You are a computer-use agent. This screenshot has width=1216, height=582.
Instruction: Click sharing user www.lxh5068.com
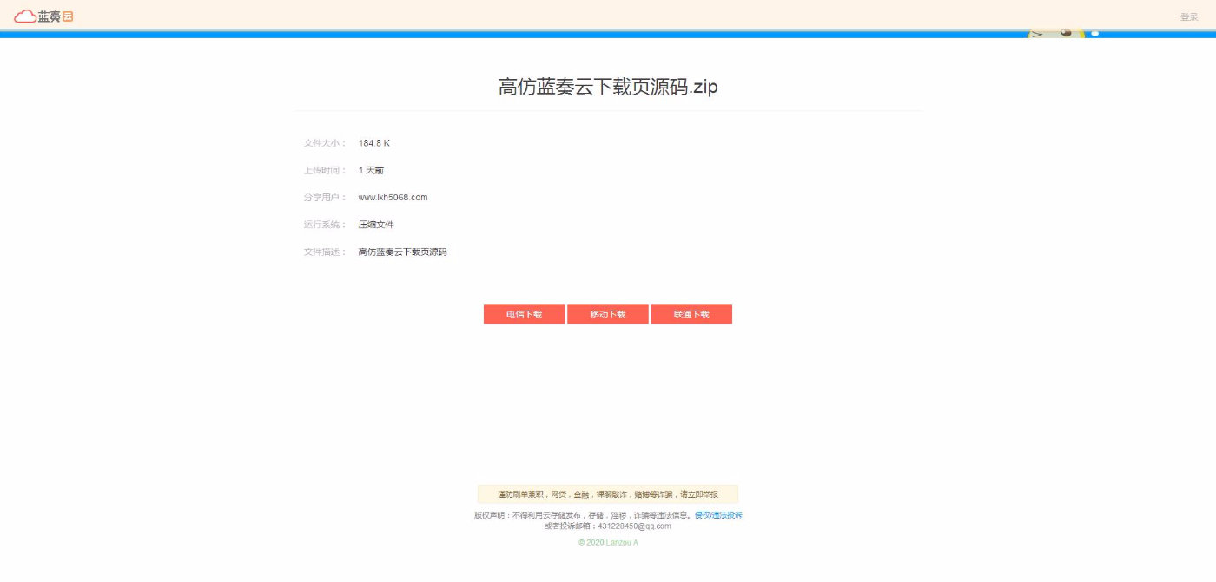[x=393, y=198]
